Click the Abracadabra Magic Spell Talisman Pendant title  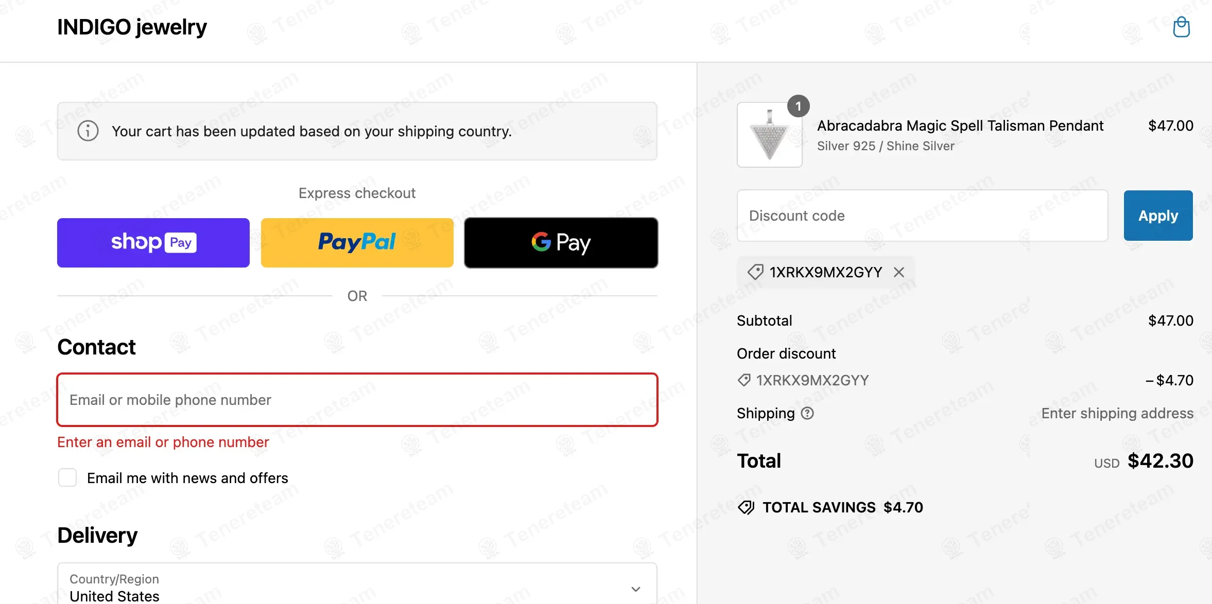[x=960, y=126]
